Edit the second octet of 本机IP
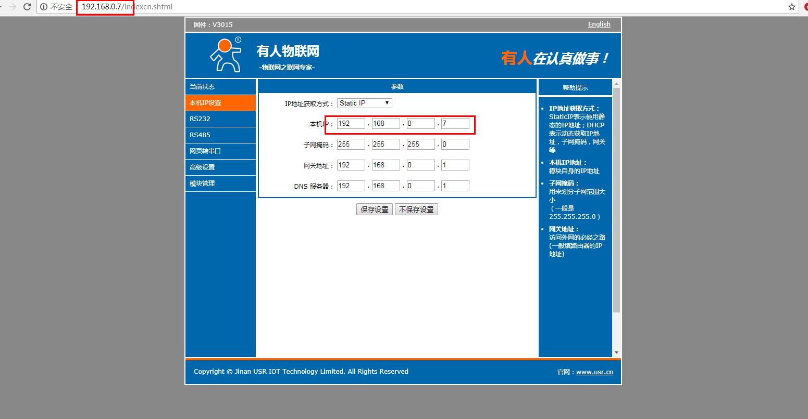The height and width of the screenshot is (419, 808). [386, 124]
